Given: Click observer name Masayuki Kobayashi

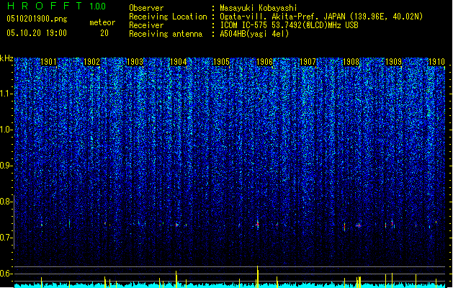Looking at the screenshot, I should click(x=258, y=8).
